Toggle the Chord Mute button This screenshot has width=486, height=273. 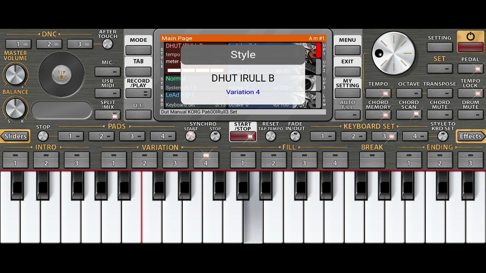[440, 115]
